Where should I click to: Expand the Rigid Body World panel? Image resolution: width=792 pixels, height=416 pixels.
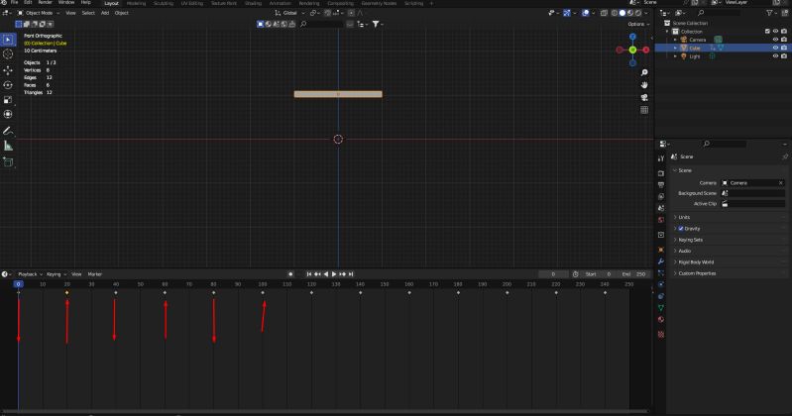729,262
